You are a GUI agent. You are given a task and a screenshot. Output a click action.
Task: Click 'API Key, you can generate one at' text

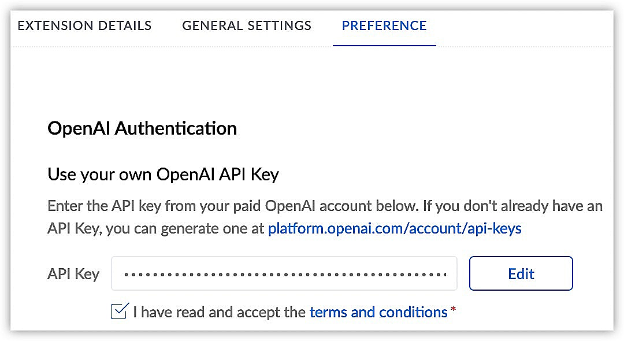[x=155, y=229]
